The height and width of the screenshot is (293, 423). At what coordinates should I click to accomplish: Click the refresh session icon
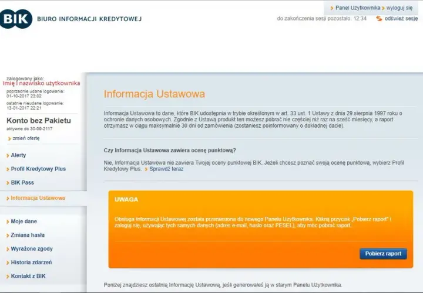coord(379,19)
